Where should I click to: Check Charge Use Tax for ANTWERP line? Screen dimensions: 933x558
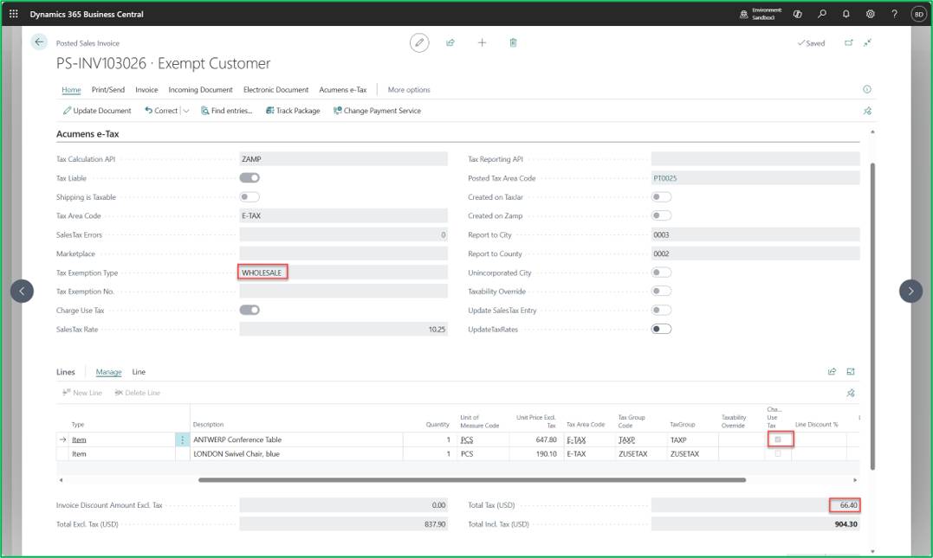[778, 439]
